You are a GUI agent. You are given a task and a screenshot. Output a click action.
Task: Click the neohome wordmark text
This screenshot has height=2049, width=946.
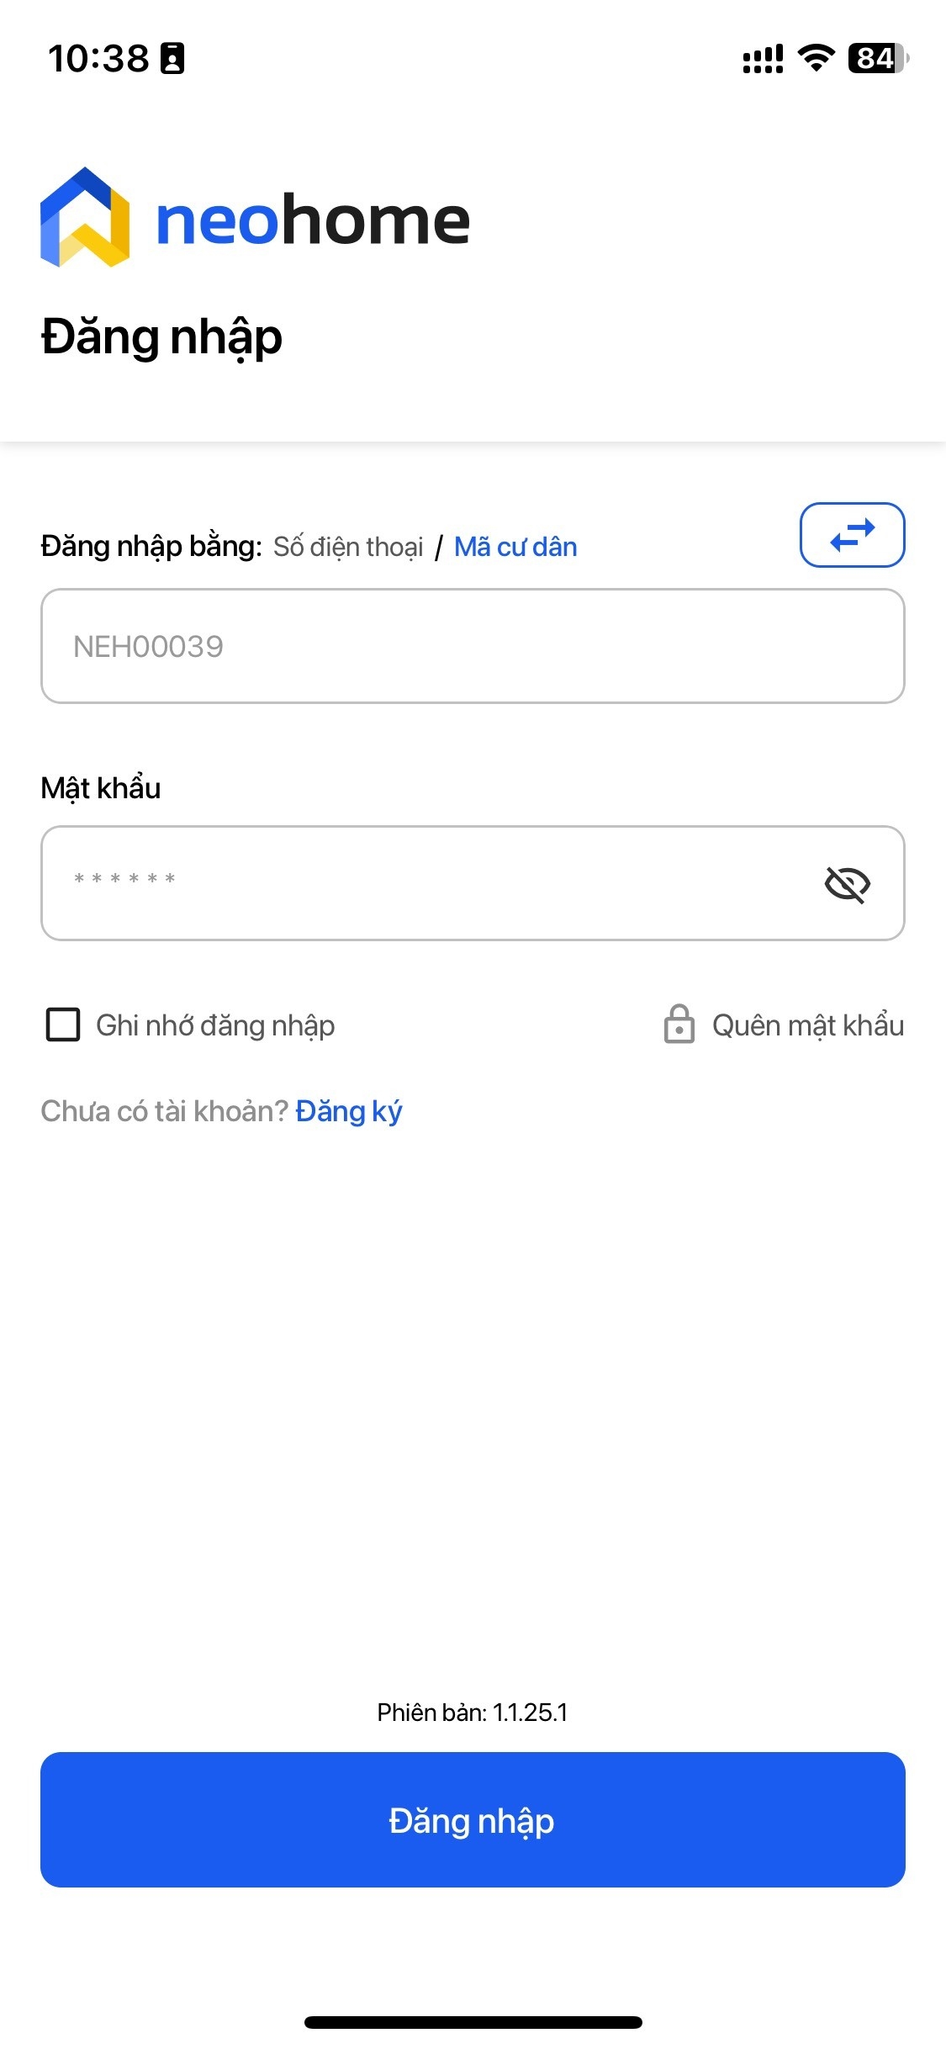(313, 220)
